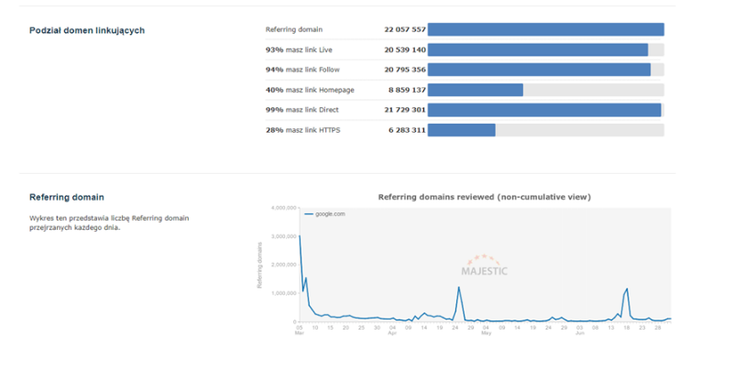Click the masz link HTTPS bar

pyautogui.click(x=462, y=130)
